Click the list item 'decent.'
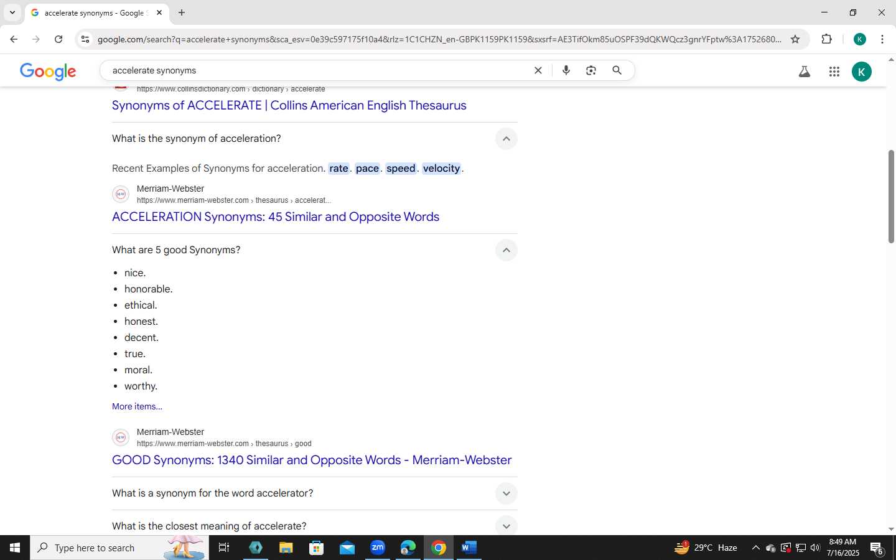The width and height of the screenshot is (896, 560). click(x=141, y=338)
